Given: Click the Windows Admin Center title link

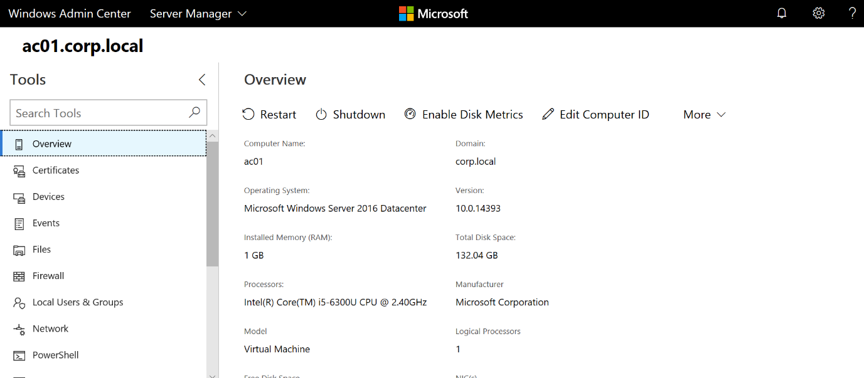Looking at the screenshot, I should (70, 13).
